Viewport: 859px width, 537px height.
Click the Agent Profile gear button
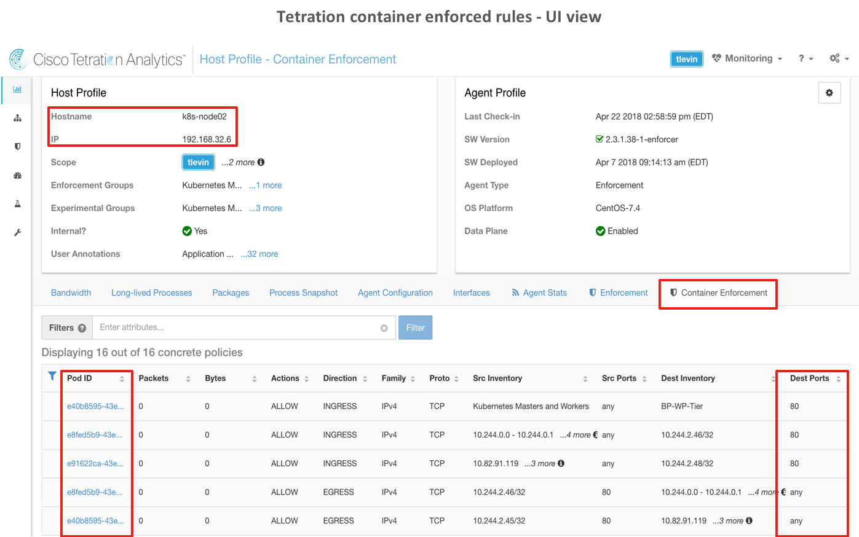[x=829, y=93]
